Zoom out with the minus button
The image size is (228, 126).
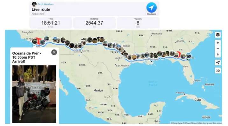pyautogui.click(x=218, y=49)
